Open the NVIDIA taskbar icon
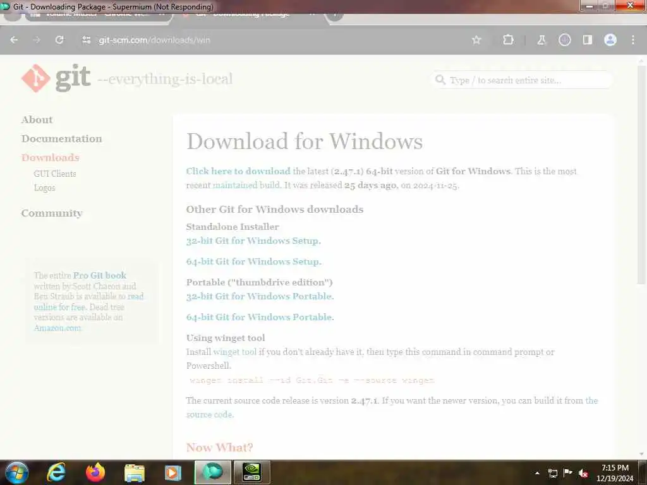The image size is (647, 485). [251, 472]
